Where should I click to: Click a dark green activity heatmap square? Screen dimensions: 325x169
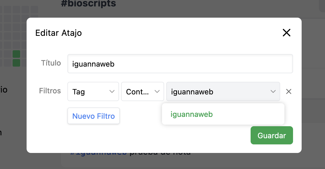pyautogui.click(x=16, y=54)
